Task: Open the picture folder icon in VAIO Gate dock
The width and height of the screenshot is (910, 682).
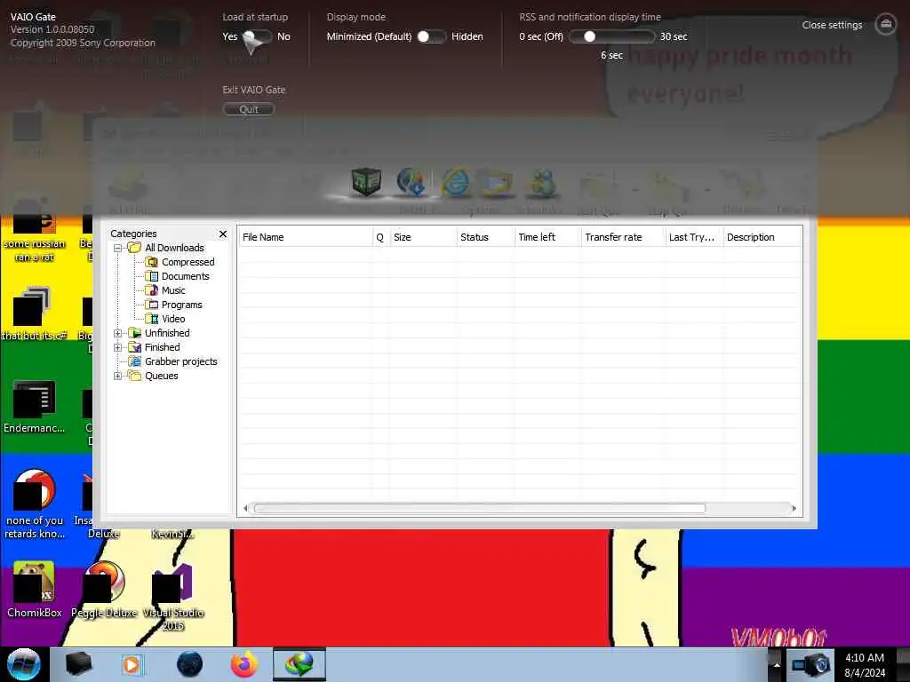Action: tap(496, 181)
